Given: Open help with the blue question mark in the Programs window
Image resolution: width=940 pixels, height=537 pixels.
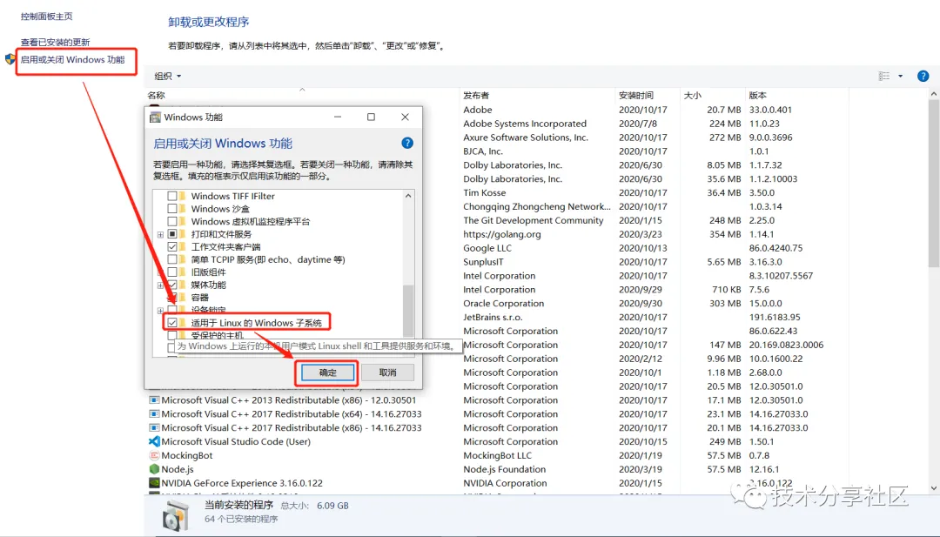Looking at the screenshot, I should [923, 76].
